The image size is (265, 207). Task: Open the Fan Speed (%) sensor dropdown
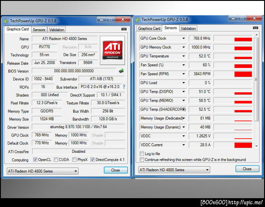tap(184, 65)
